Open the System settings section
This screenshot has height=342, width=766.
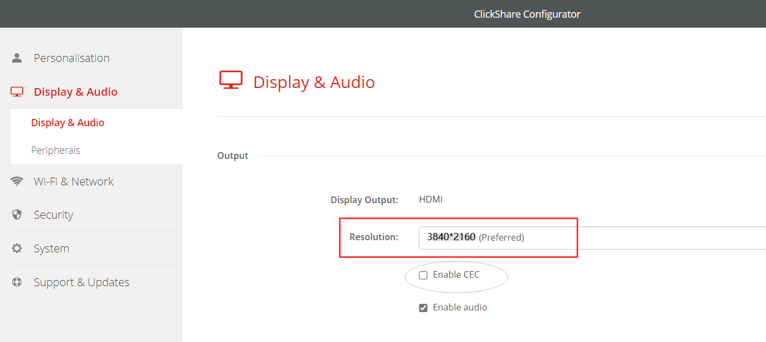point(52,248)
